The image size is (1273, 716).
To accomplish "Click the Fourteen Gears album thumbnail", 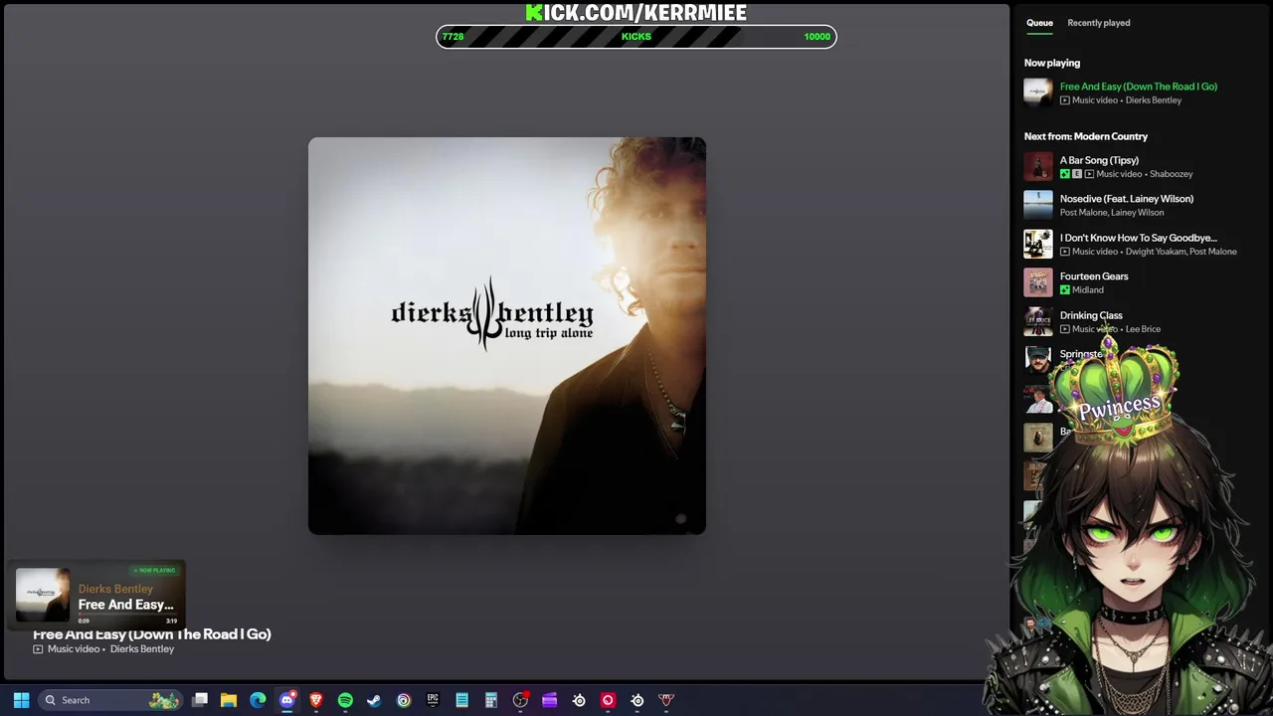I will [x=1038, y=282].
